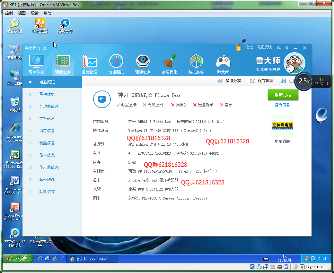Open the VirtualBox 帮助 menu
The width and height of the screenshot is (334, 273).
[48, 13]
